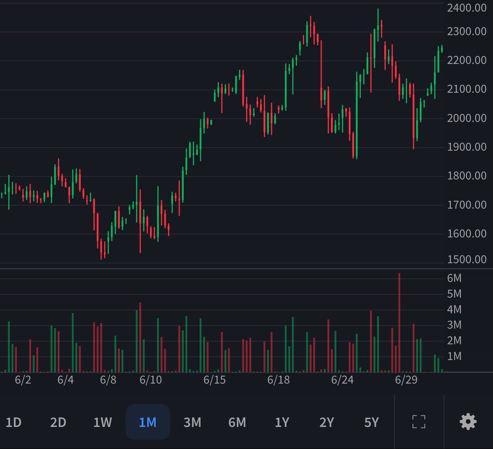Viewport: 493px width, 449px height.
Task: Select the 5Y time range
Action: point(371,422)
